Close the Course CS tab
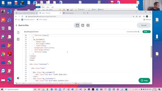The width and height of the screenshot is (162, 91). [x=37, y=13]
